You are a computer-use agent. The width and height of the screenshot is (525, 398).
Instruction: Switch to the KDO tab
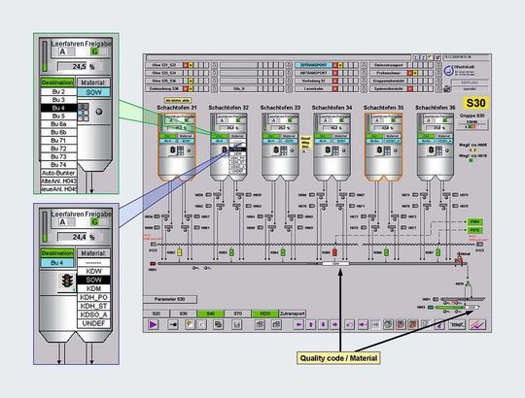[x=264, y=314]
